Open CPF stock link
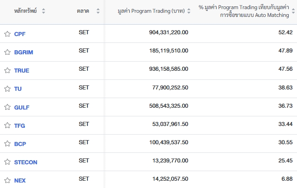The image size is (297, 188). (x=20, y=34)
